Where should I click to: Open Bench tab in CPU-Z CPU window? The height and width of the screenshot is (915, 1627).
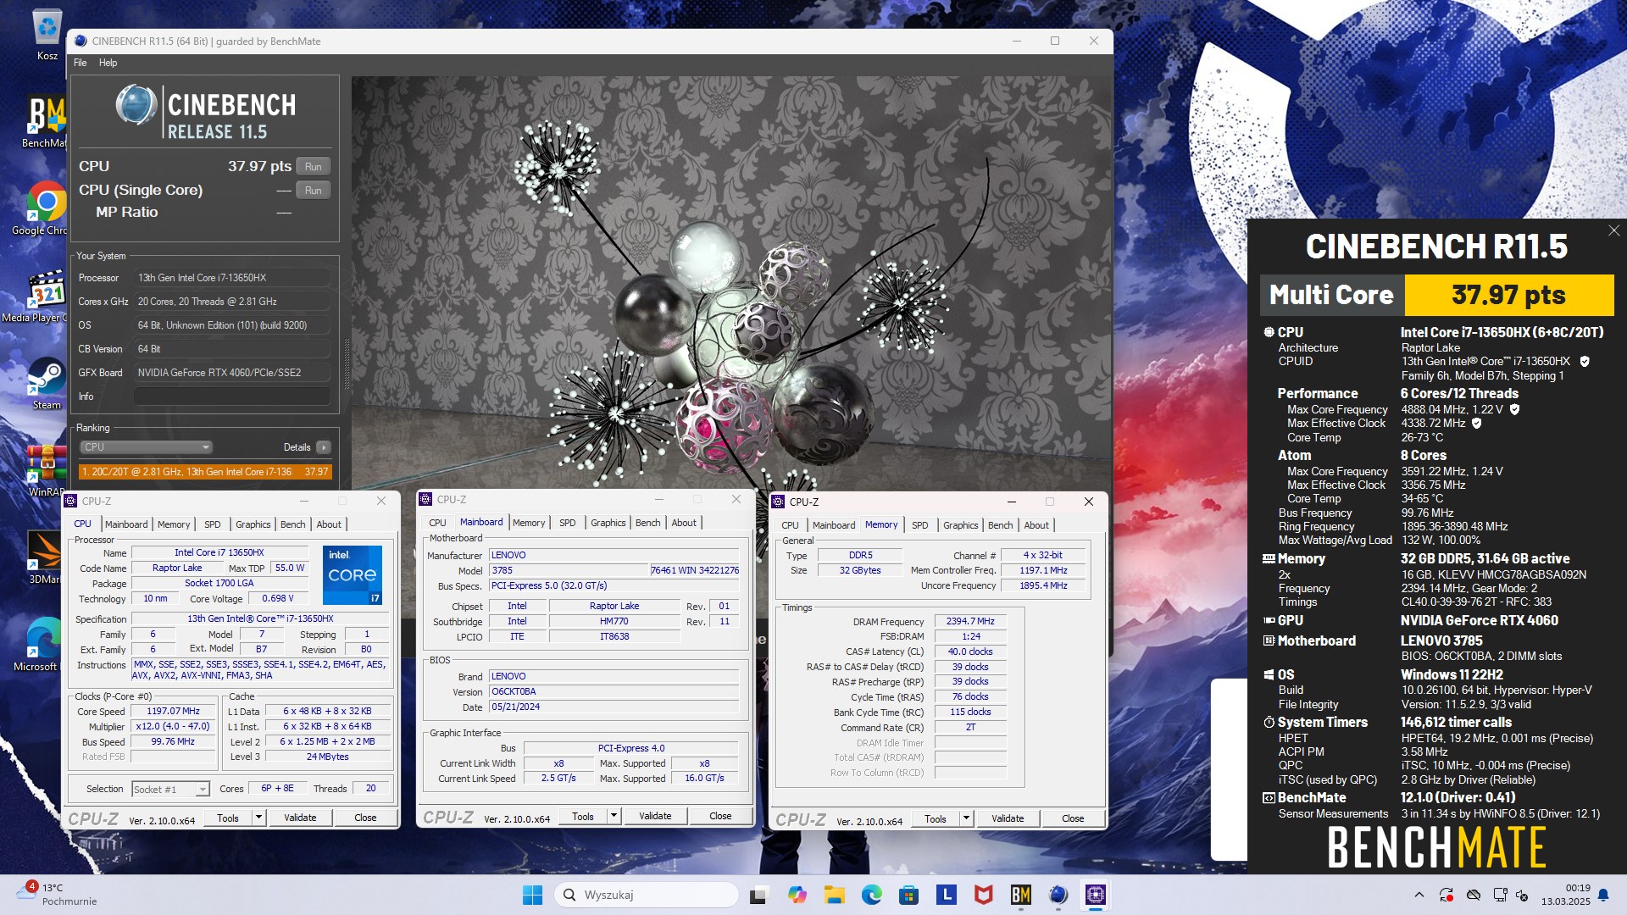[x=292, y=524]
